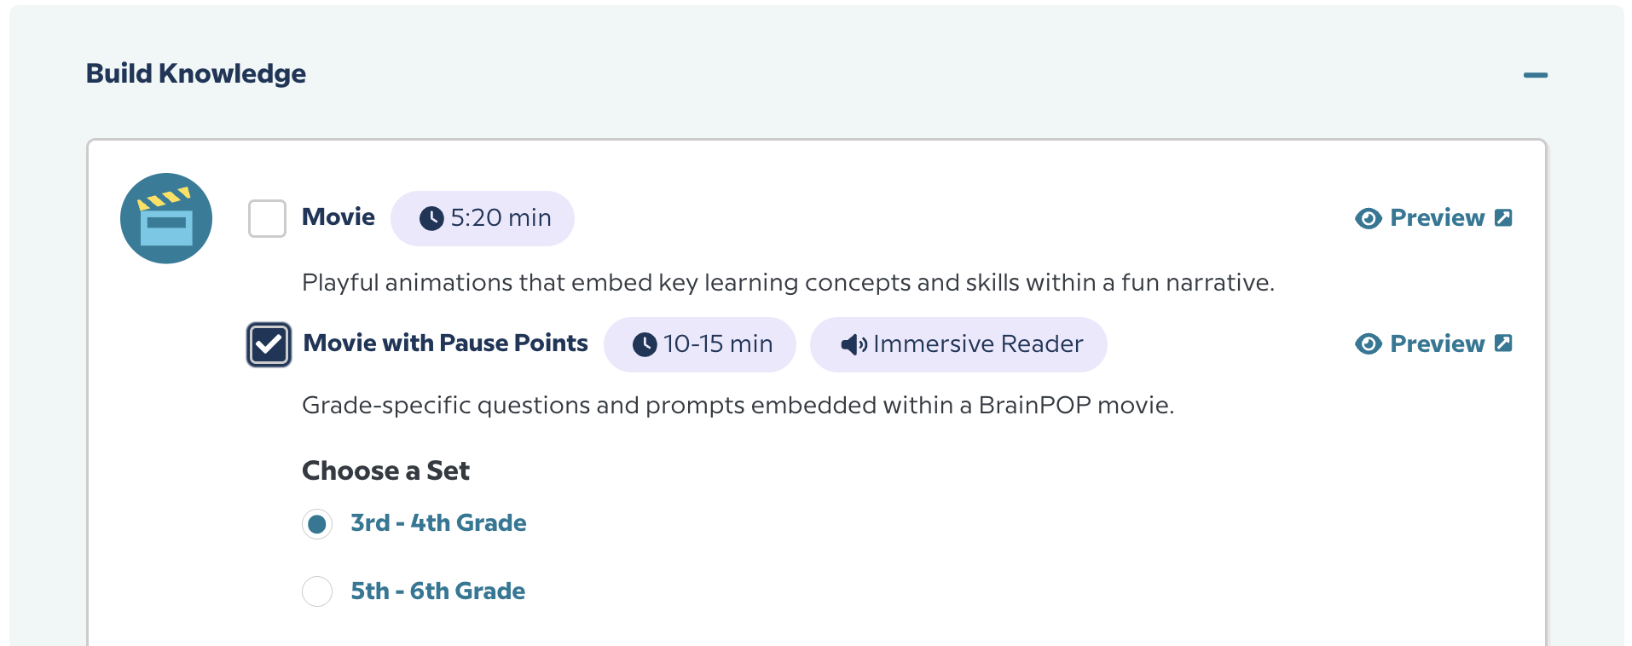
Task: Enable the Movie checkbox
Action: 267,218
